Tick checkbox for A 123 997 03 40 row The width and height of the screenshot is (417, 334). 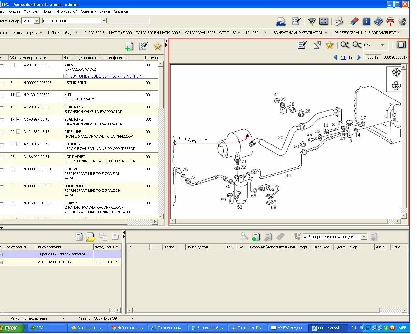2,108
